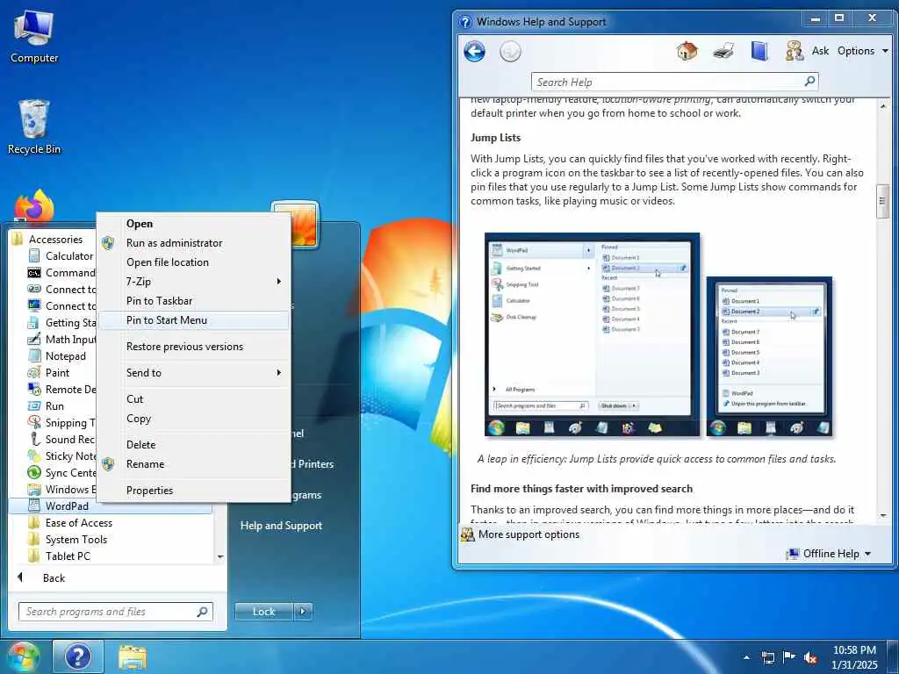Open the Help and Support home icon
This screenshot has height=674, width=899.
click(687, 51)
